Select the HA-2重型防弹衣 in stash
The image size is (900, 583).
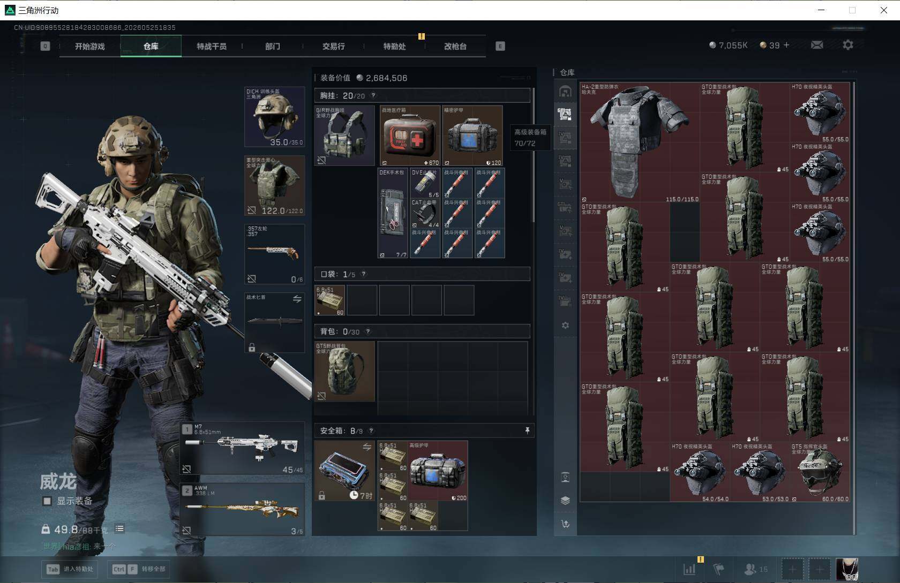[x=640, y=142]
